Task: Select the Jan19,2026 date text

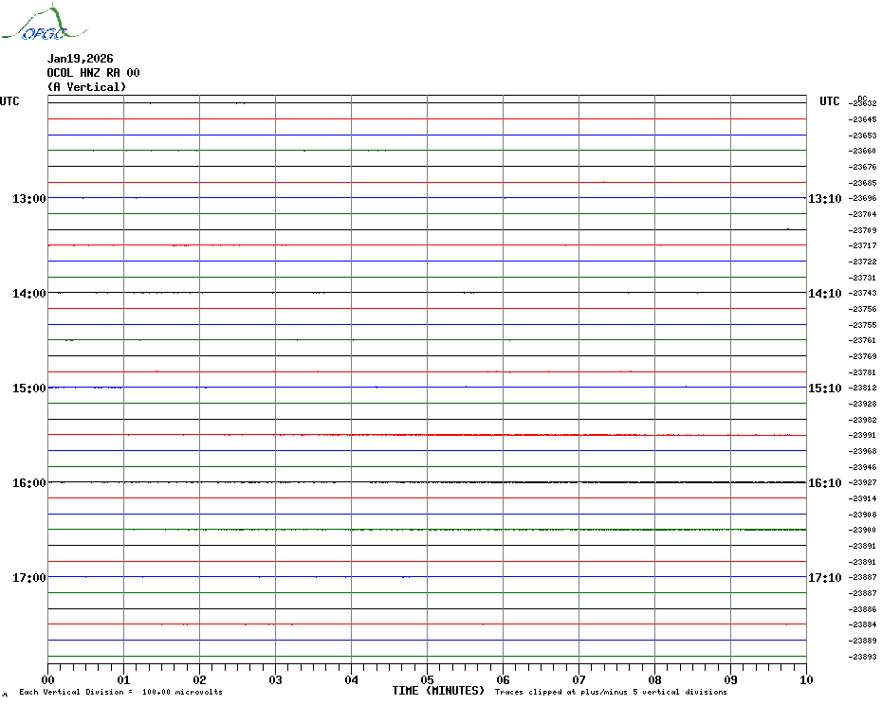Action: pos(80,59)
